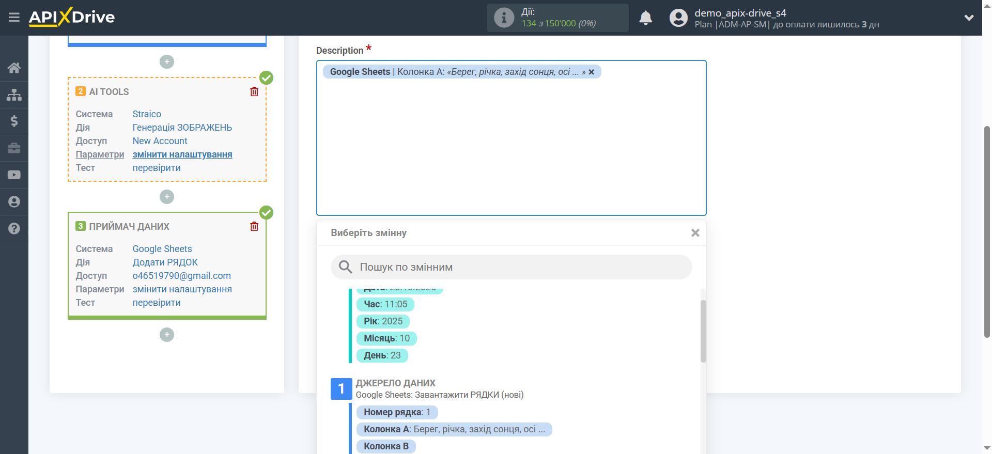Screen dimensions: 992x454
Task: Delete the ПРИЙМАЧ ДАНИХ block
Action: 254,227
